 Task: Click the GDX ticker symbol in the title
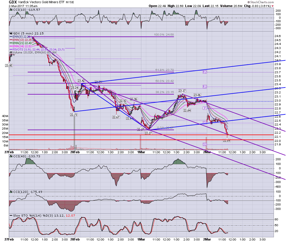point(13,2)
